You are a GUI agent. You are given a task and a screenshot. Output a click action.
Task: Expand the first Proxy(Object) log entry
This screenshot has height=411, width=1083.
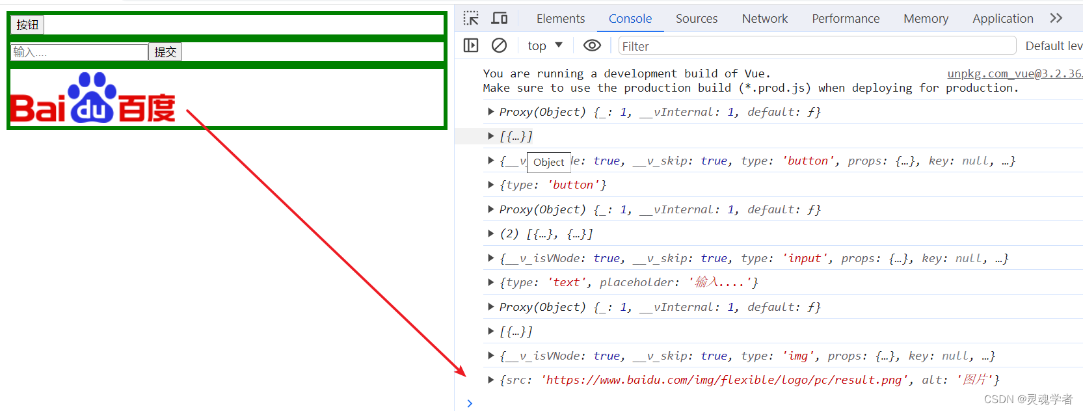pyautogui.click(x=491, y=112)
